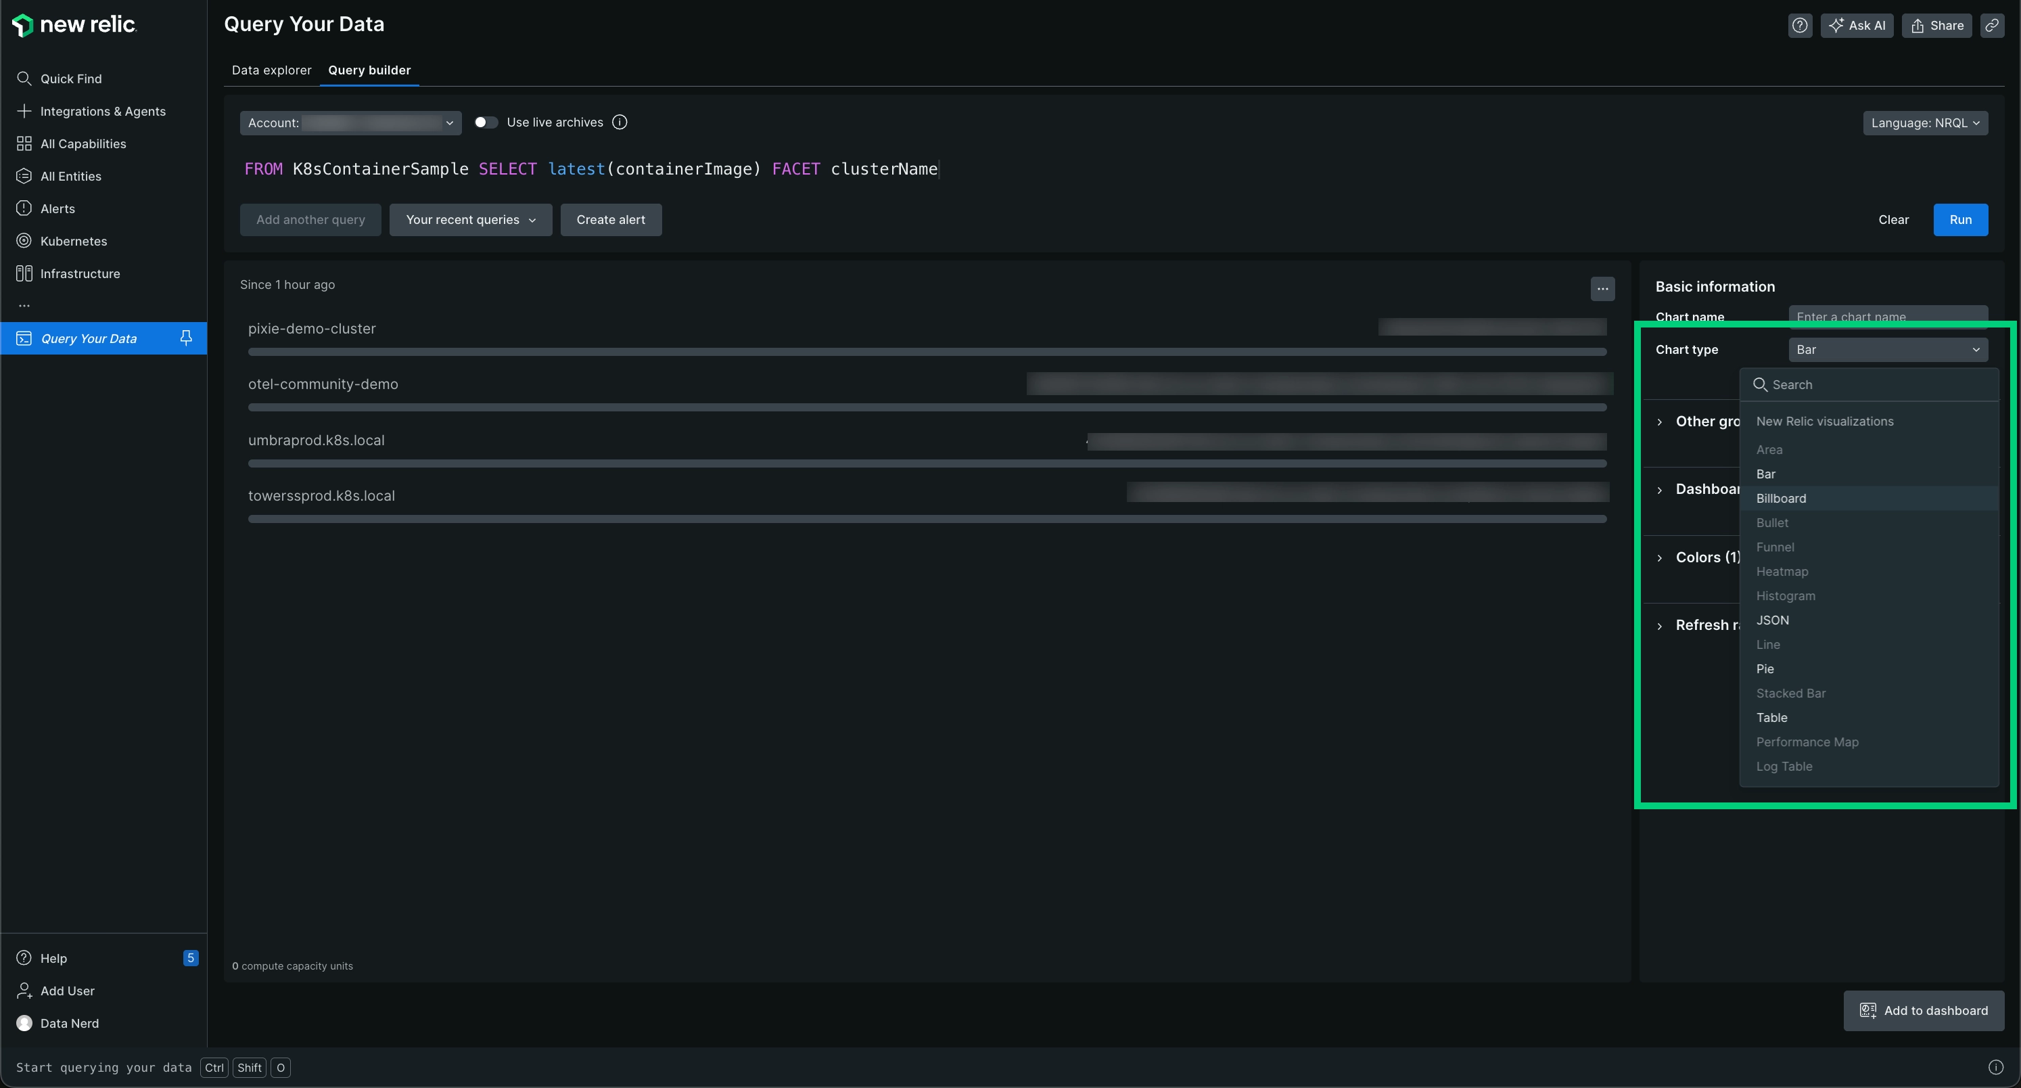This screenshot has width=2021, height=1088.
Task: Click the Run button
Action: (1961, 220)
